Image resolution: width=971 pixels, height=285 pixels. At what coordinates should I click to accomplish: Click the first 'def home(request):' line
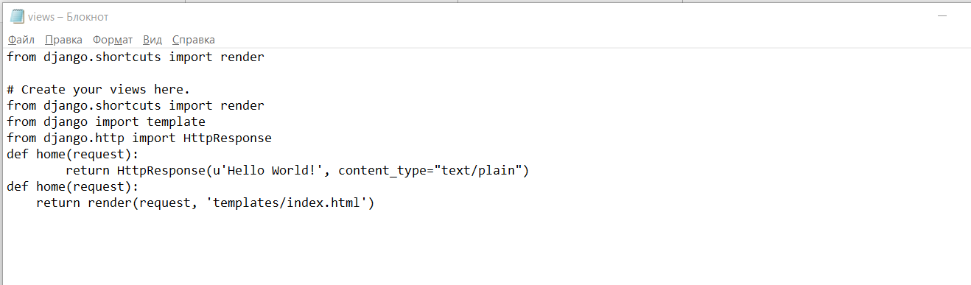pos(73,155)
